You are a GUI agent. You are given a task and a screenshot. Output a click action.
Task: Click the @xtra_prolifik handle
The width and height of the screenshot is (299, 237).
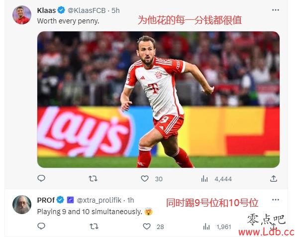coord(99,200)
